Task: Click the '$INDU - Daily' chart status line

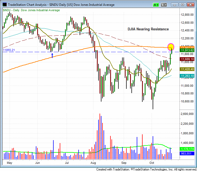Action: (31, 10)
